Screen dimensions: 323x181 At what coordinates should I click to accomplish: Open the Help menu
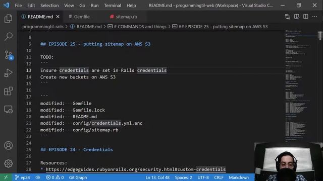131,6
